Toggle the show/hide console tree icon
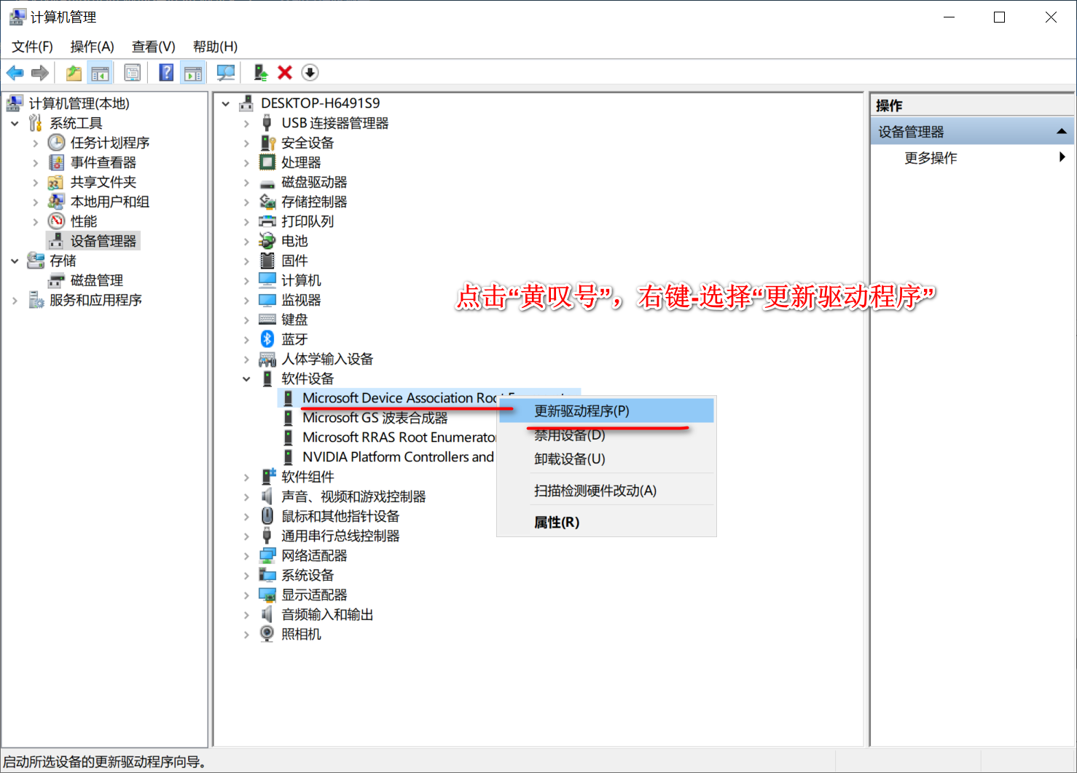The height and width of the screenshot is (773, 1077). 100,73
